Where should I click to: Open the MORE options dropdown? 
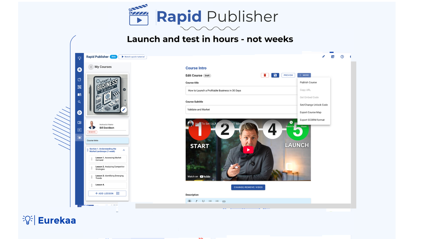tap(304, 75)
